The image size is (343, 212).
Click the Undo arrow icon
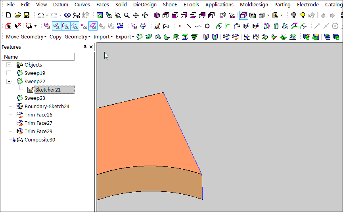[40, 15]
